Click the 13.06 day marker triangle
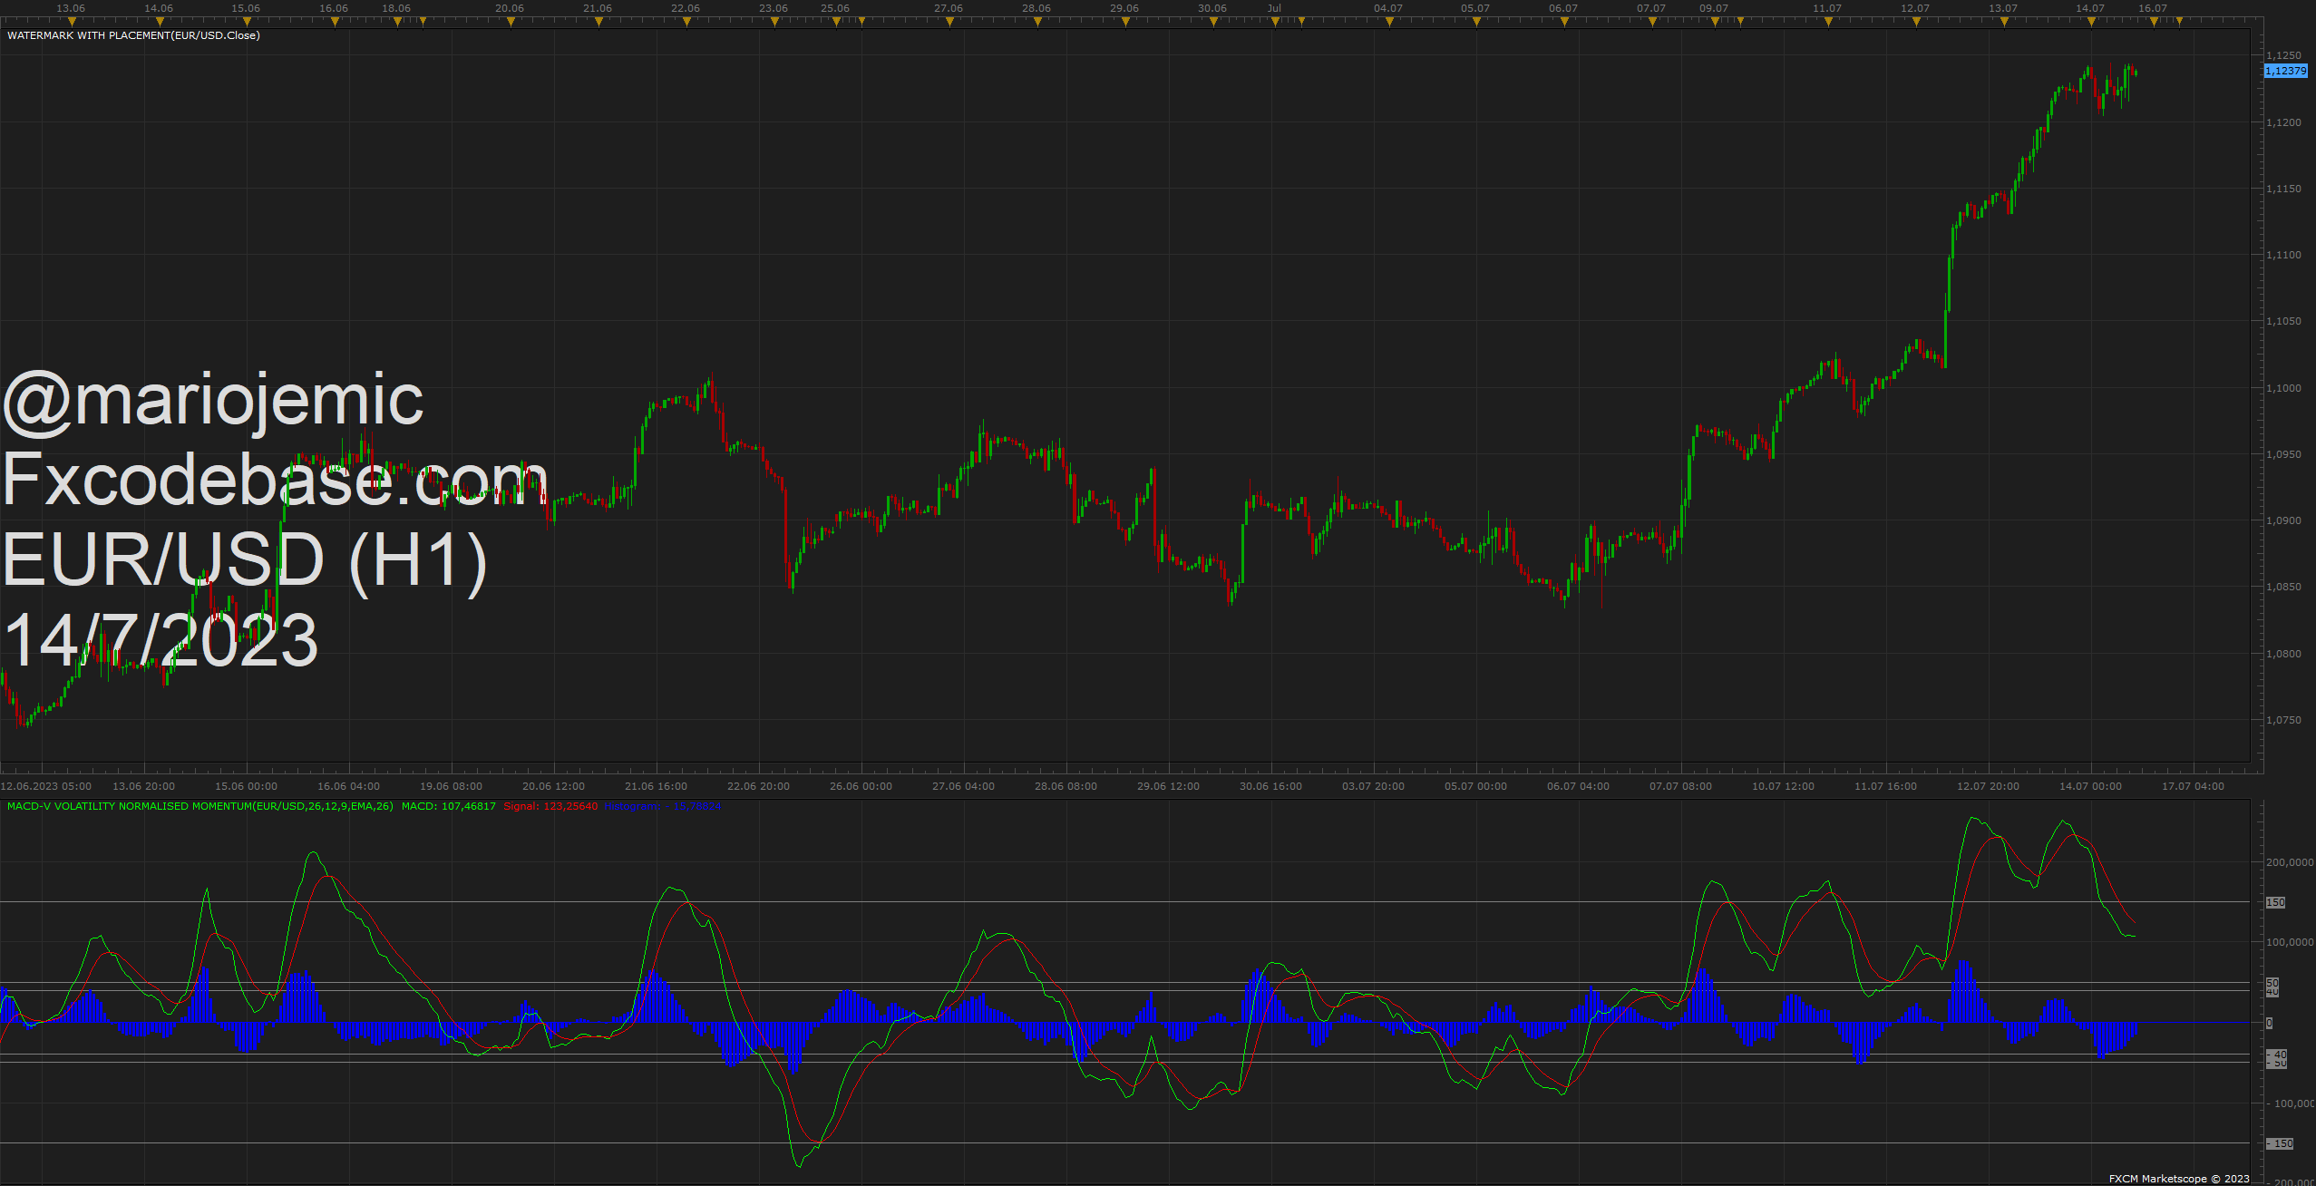Screen dimensions: 2316x1186 (x=72, y=22)
